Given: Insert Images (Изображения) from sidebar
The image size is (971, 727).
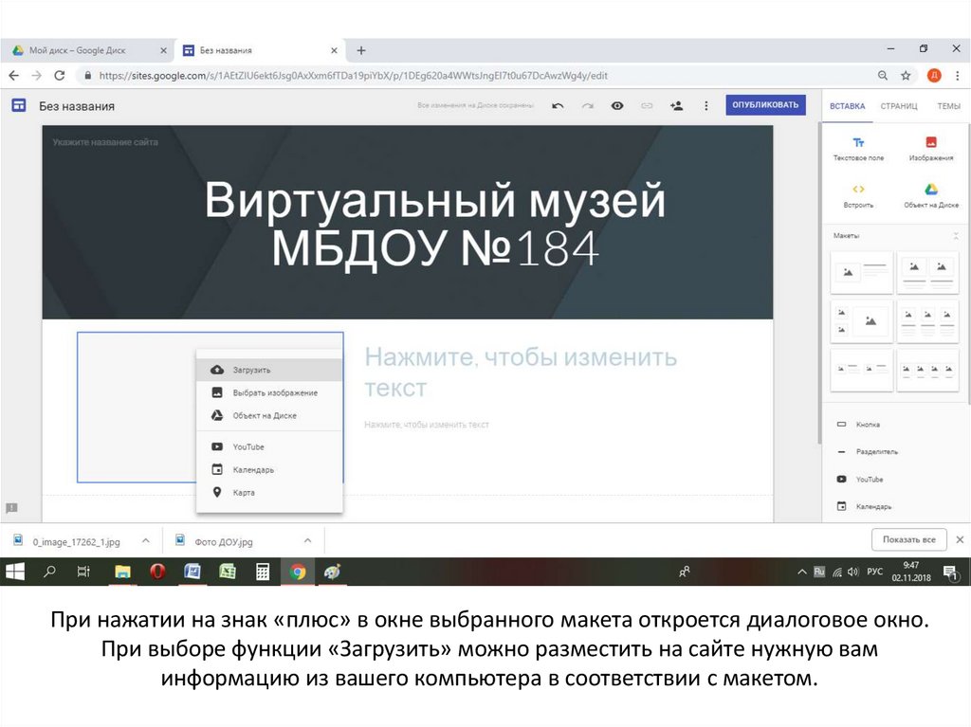Looking at the screenshot, I should (x=931, y=149).
